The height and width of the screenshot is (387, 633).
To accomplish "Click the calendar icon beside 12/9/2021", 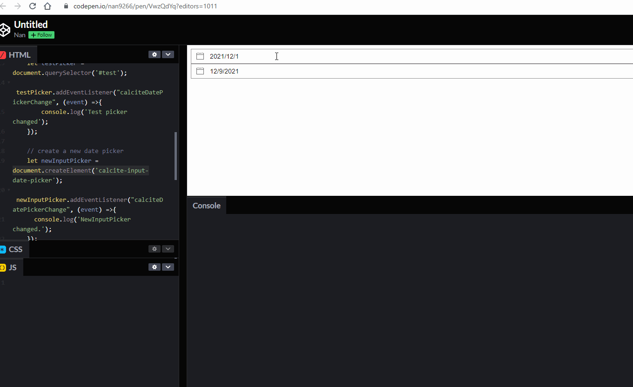I will click(200, 71).
